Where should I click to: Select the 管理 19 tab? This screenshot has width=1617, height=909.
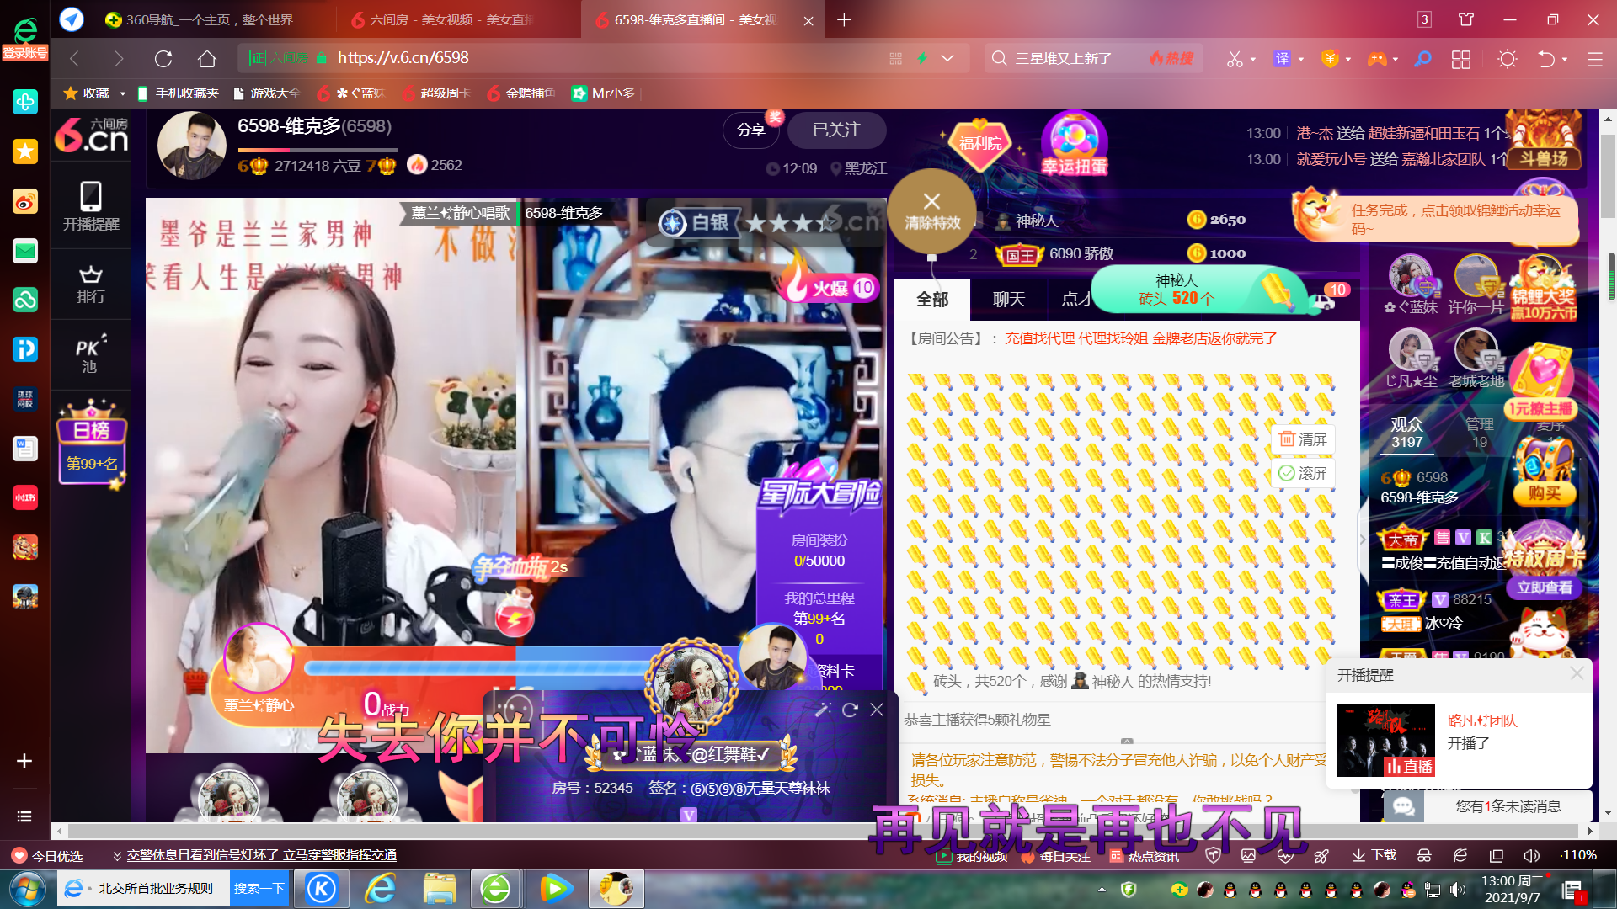click(1480, 433)
